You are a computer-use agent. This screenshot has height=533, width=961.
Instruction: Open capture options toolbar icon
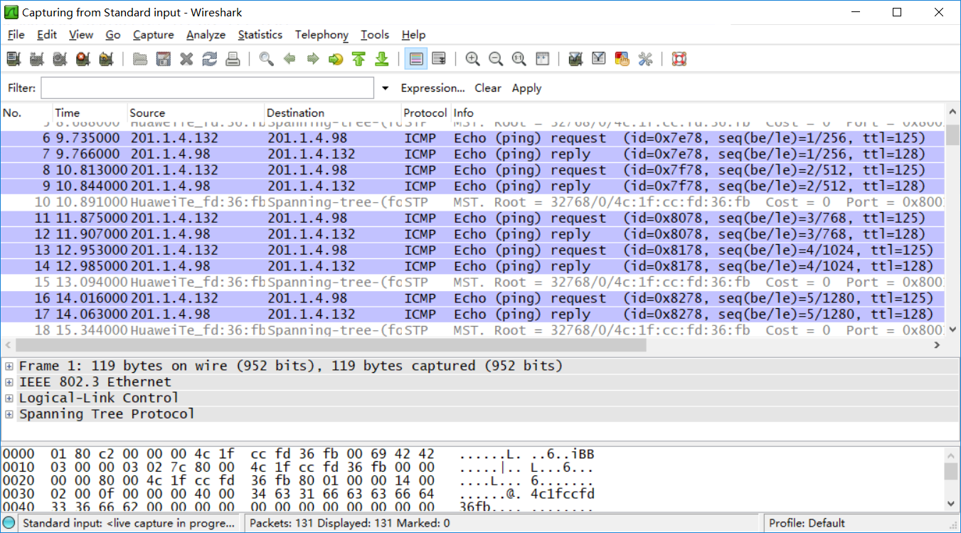pyautogui.click(x=36, y=59)
